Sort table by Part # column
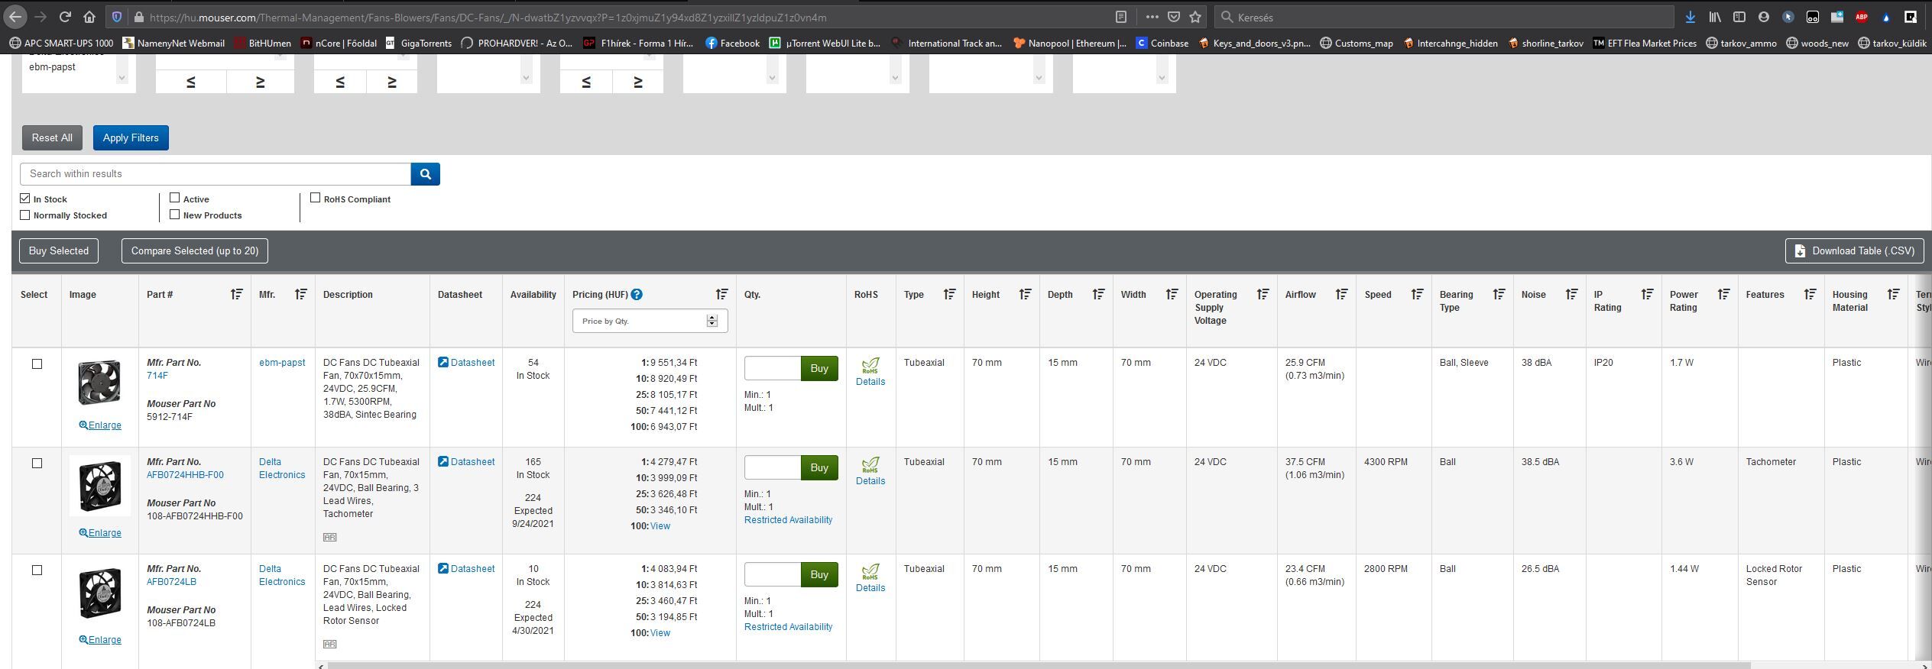 click(236, 294)
